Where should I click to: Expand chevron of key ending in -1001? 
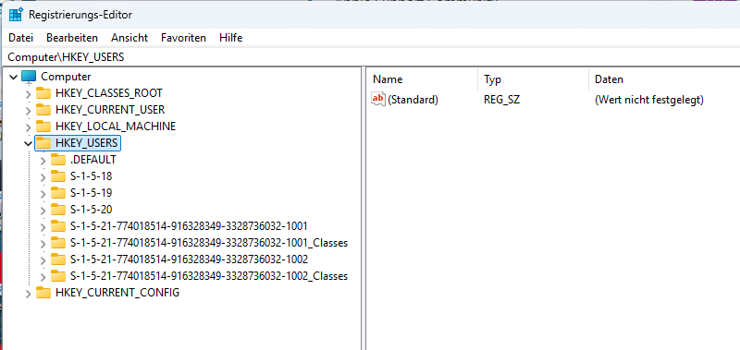coord(43,227)
